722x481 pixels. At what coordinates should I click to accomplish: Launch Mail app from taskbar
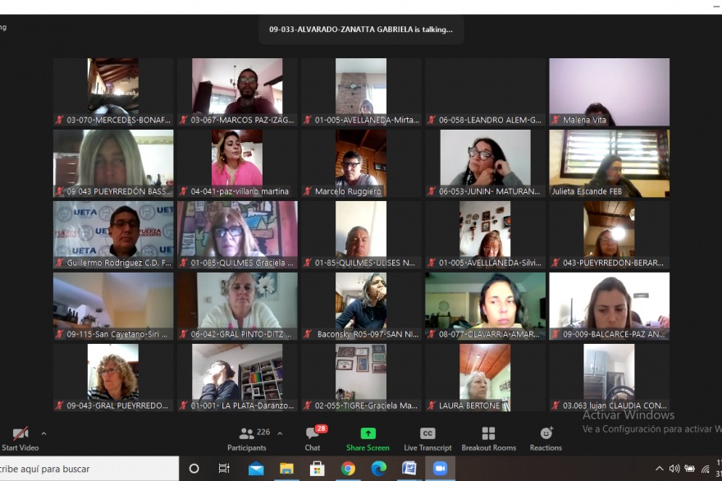(x=256, y=469)
